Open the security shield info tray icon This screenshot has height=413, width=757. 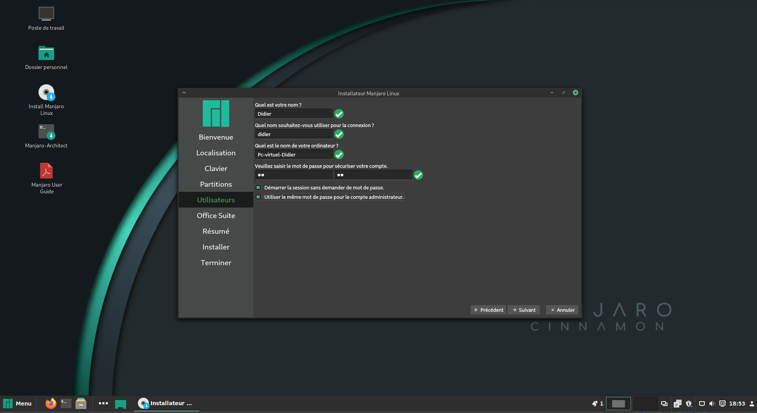pyautogui.click(x=689, y=404)
